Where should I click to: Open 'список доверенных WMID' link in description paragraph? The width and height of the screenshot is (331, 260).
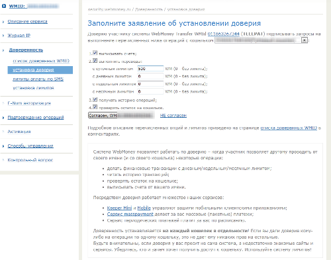pos(289,128)
